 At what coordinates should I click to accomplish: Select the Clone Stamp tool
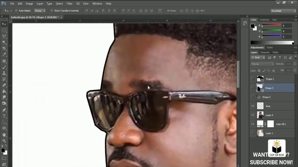click(x=4, y=73)
